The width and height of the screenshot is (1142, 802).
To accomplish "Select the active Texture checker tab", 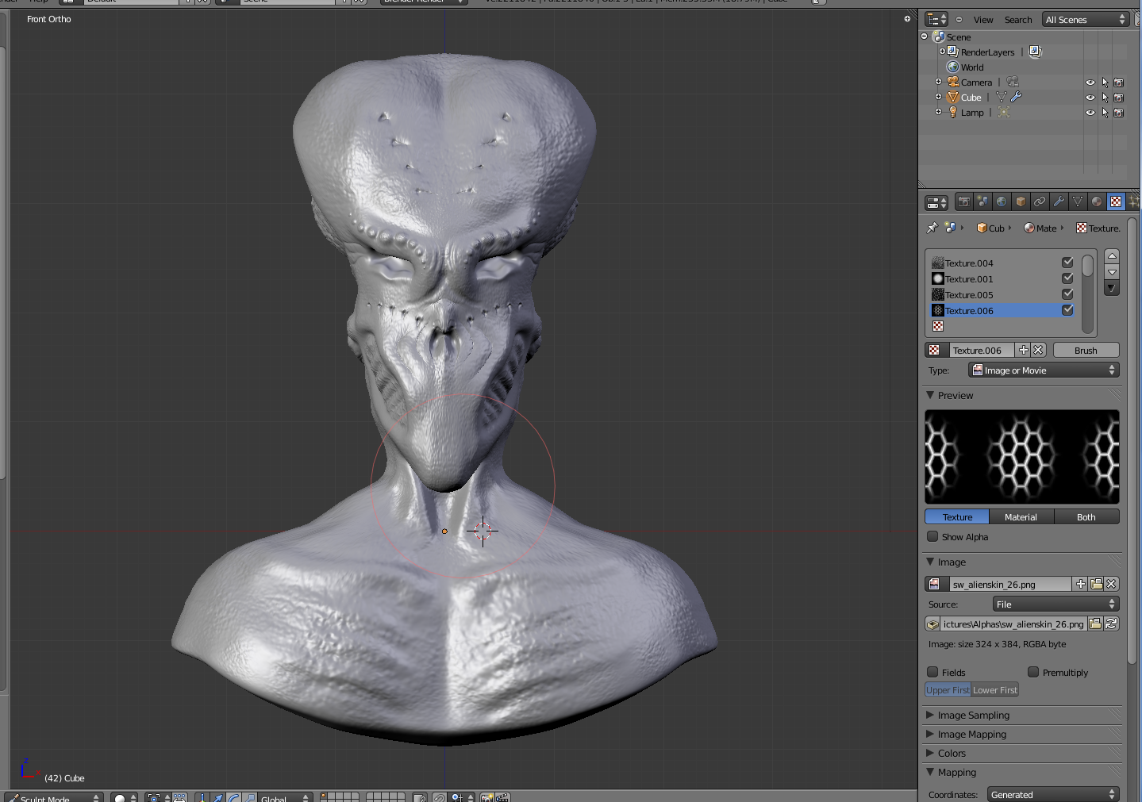I will (1116, 201).
